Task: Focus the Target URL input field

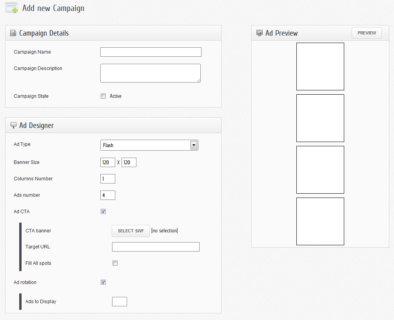Action: click(156, 247)
